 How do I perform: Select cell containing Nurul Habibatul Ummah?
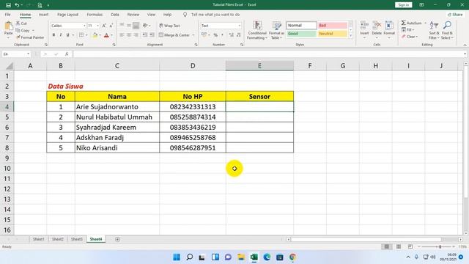coord(117,117)
